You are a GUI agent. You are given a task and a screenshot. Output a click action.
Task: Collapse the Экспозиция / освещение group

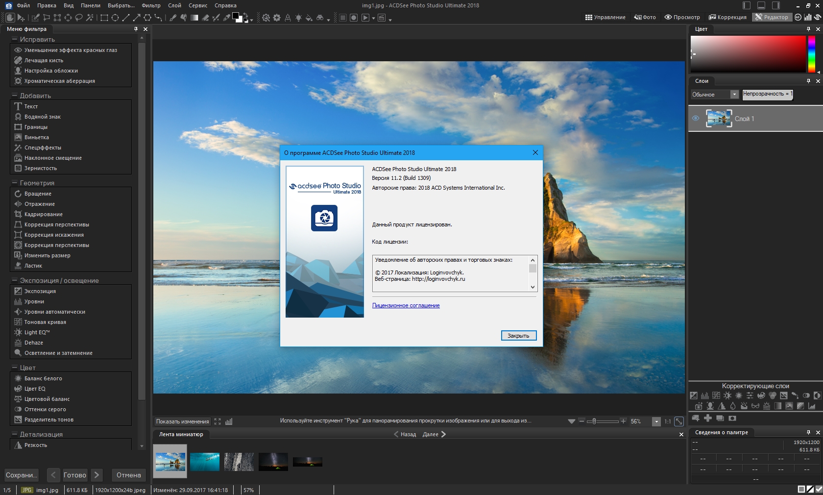click(x=15, y=280)
